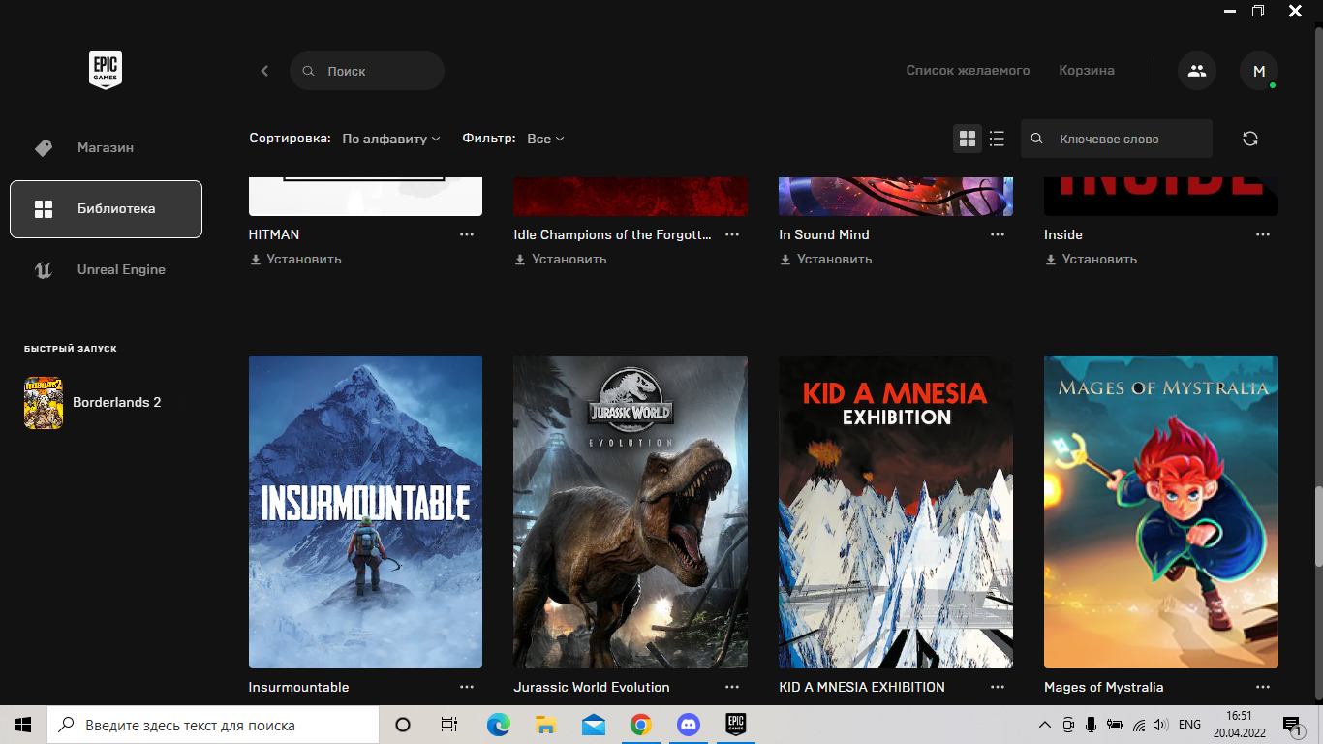Click the Epic Games logo

(x=106, y=71)
